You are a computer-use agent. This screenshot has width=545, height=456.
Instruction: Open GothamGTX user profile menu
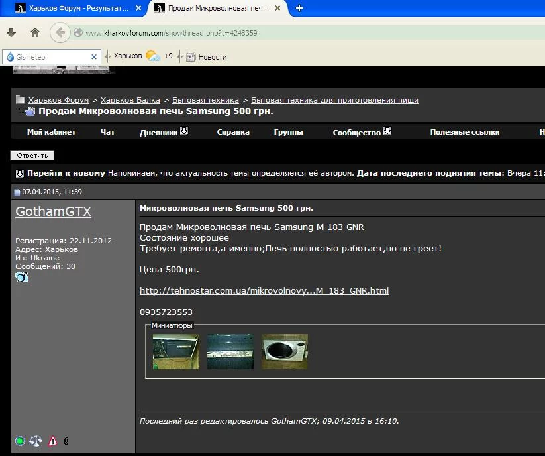pos(53,211)
